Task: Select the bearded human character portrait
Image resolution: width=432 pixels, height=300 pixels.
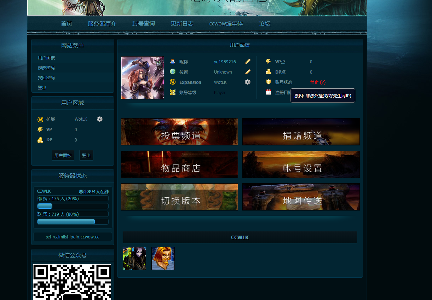Action: 163,259
